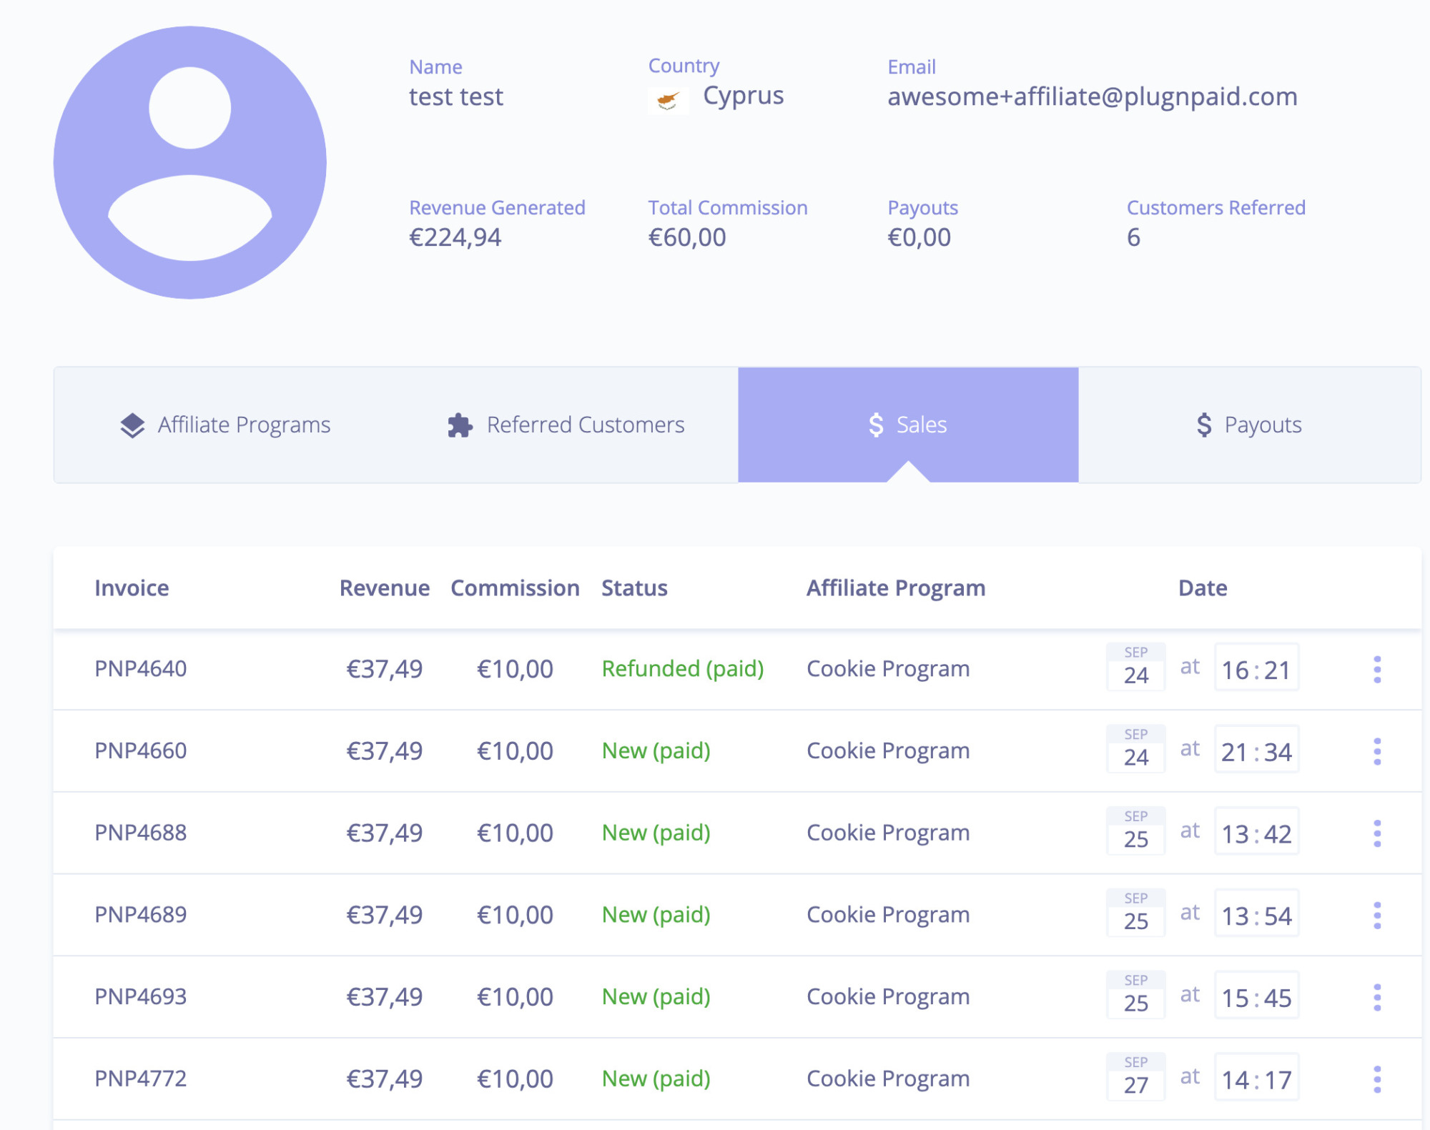Select the Sales tab

click(x=907, y=425)
